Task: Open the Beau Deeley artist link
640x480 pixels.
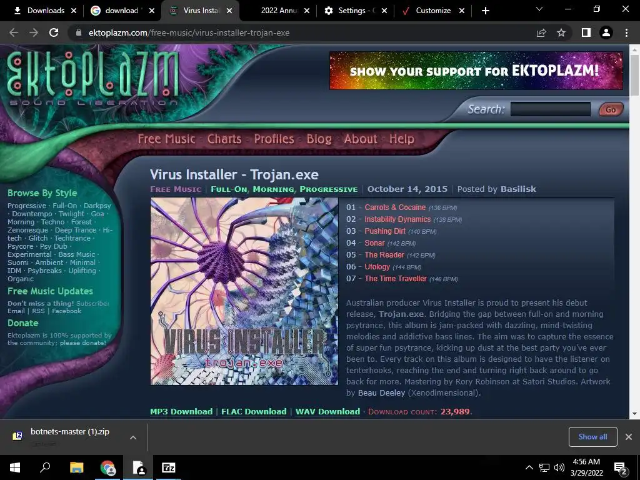Action: [x=382, y=392]
